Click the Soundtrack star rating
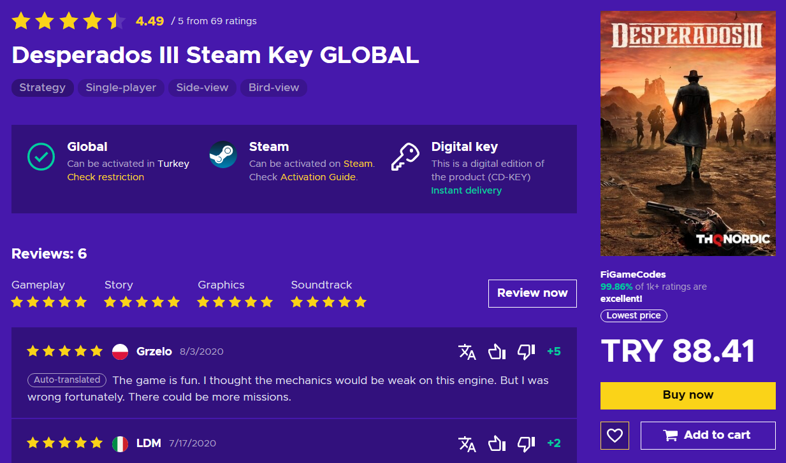 click(328, 302)
